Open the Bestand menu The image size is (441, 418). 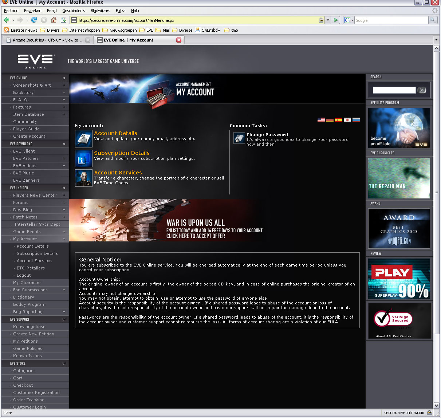[x=11, y=11]
